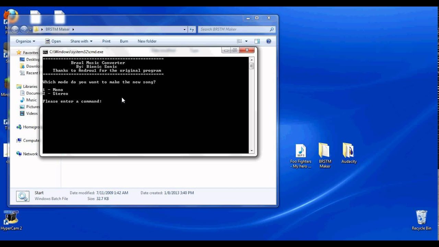Select Videos library in sidebar
Image resolution: width=439 pixels, height=247 pixels.
29,113
